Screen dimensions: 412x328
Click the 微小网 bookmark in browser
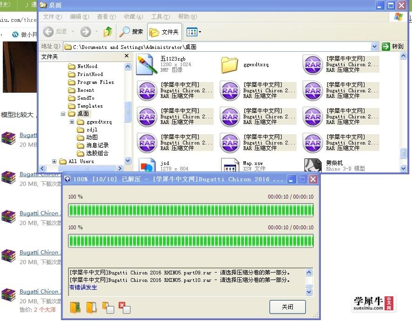[x=25, y=34]
